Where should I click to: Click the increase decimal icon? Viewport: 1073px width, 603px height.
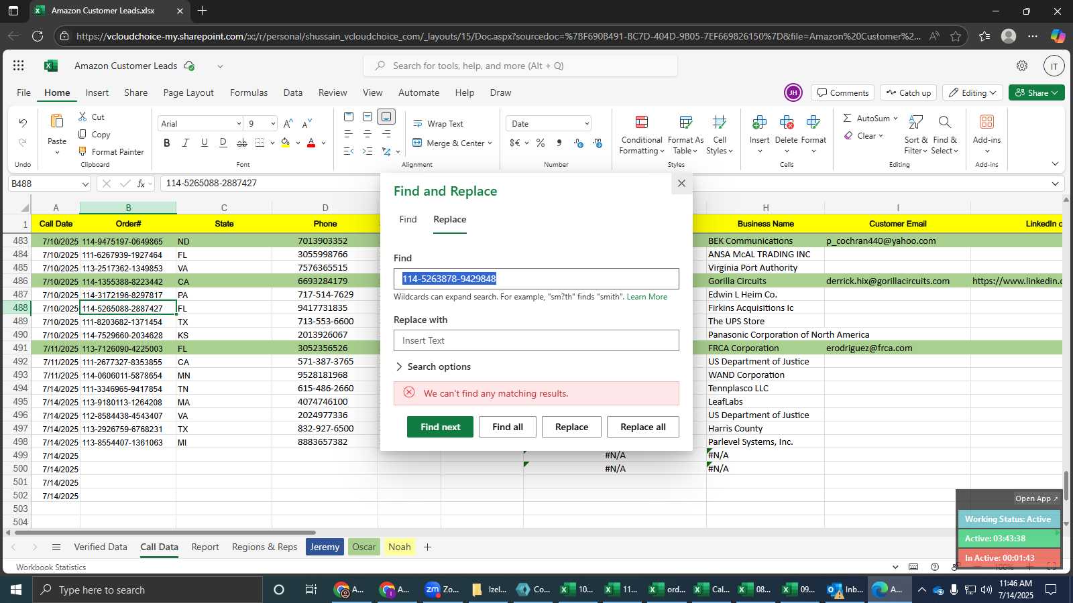point(579,143)
